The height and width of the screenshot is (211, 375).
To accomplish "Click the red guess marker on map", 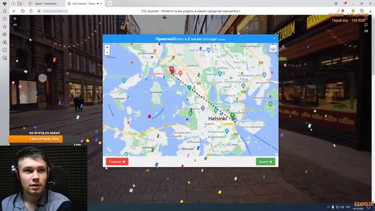I will [x=172, y=70].
